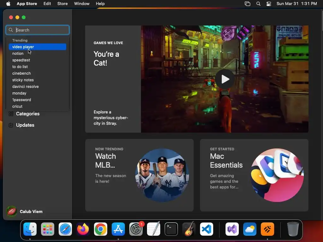Open the Edit menu
Viewport: 323px width, 242px height.
[x=47, y=4]
